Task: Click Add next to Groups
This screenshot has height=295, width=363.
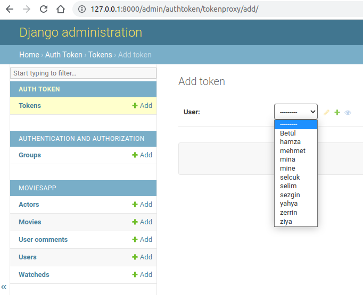Action: point(142,155)
